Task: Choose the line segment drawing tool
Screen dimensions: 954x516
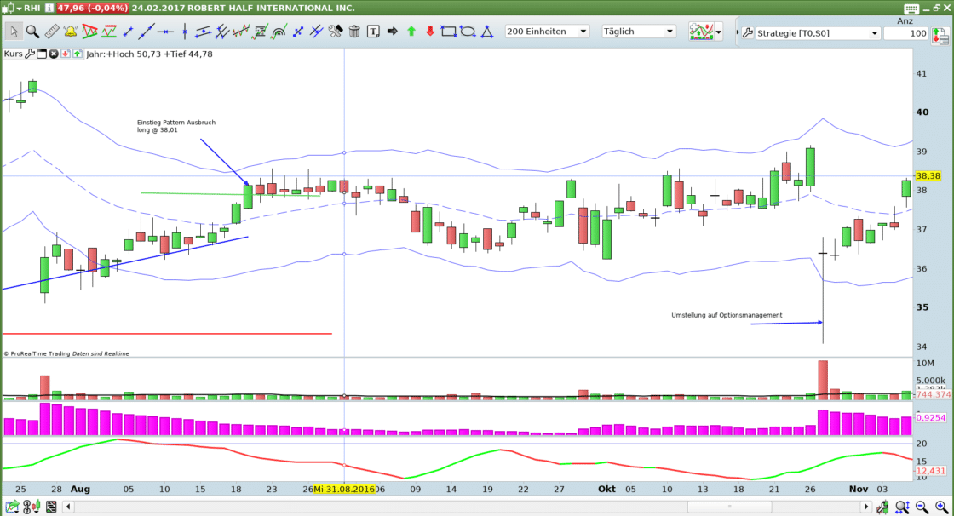Action: point(128,32)
